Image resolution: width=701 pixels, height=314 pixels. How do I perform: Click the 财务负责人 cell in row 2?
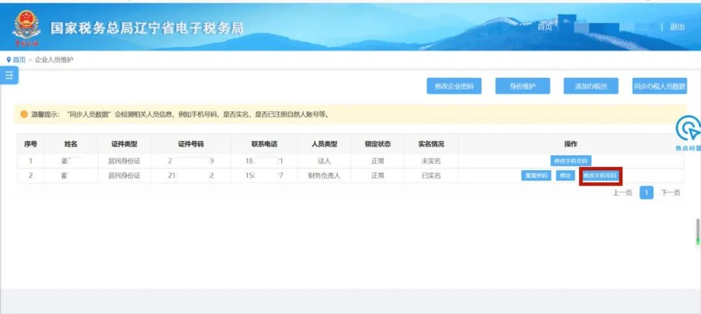click(324, 175)
